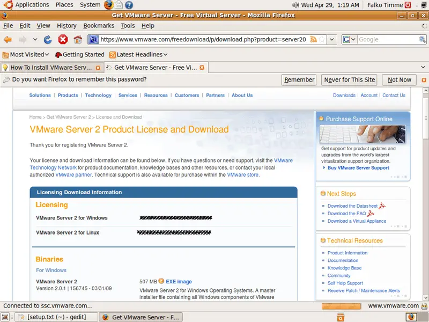
Task: Click the page load progress bar
Action: click(x=341, y=306)
